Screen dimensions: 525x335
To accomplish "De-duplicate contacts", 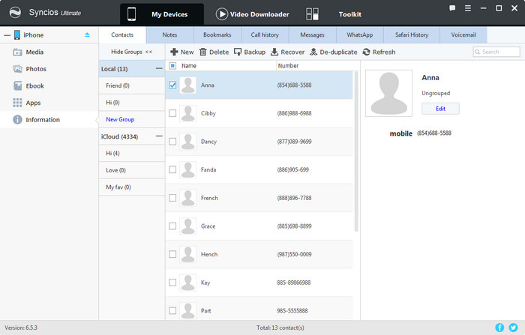I will 334,52.
